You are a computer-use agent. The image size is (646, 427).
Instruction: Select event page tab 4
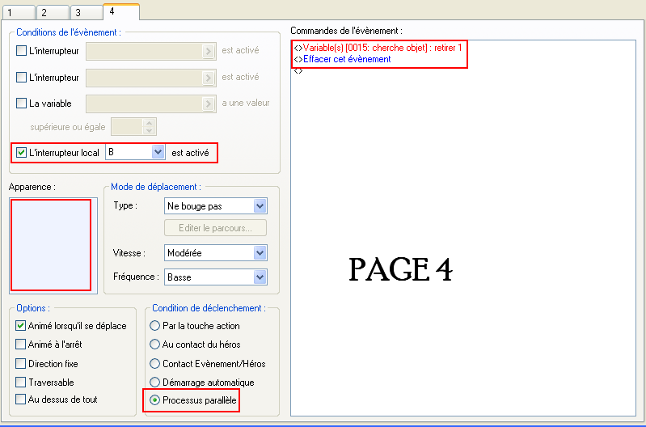tap(121, 11)
